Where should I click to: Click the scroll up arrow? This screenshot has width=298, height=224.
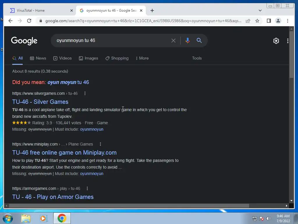[x=291, y=29]
